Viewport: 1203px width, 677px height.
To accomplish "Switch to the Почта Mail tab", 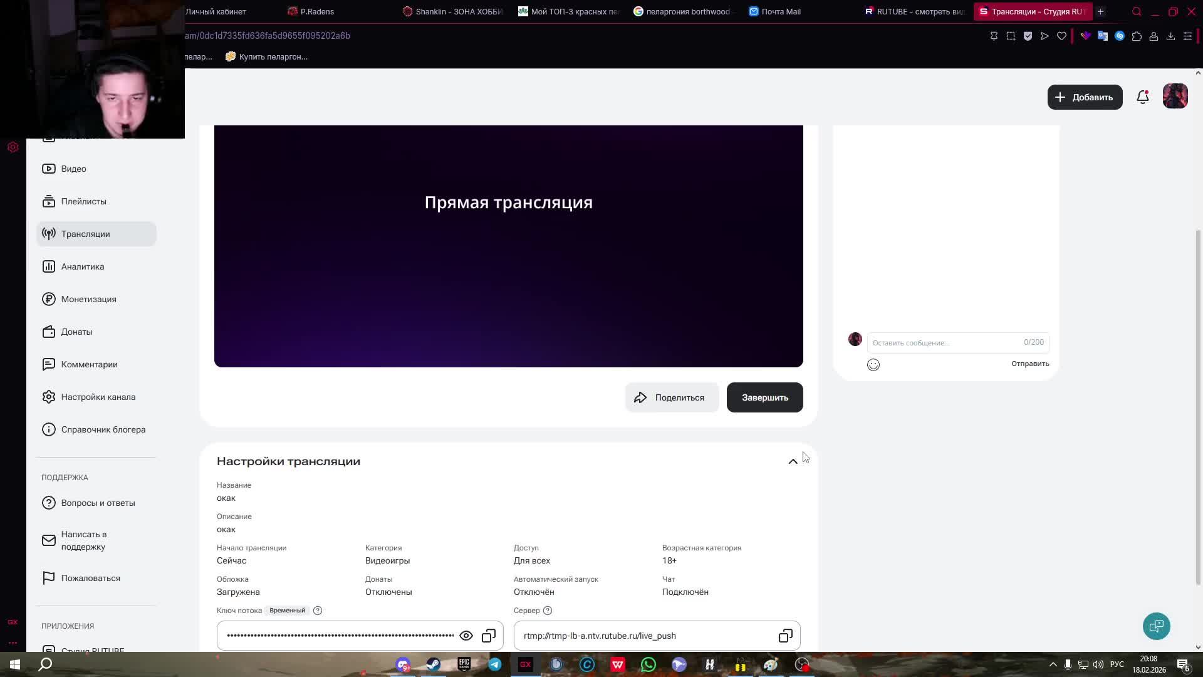I will pyautogui.click(x=781, y=11).
